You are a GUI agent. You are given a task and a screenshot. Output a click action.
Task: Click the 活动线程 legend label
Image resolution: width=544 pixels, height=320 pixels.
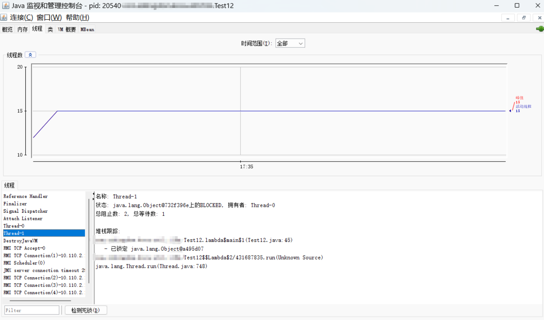[524, 107]
